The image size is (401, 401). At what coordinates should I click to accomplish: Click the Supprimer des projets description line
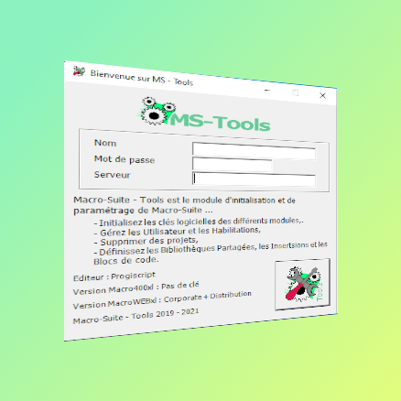click(x=146, y=242)
